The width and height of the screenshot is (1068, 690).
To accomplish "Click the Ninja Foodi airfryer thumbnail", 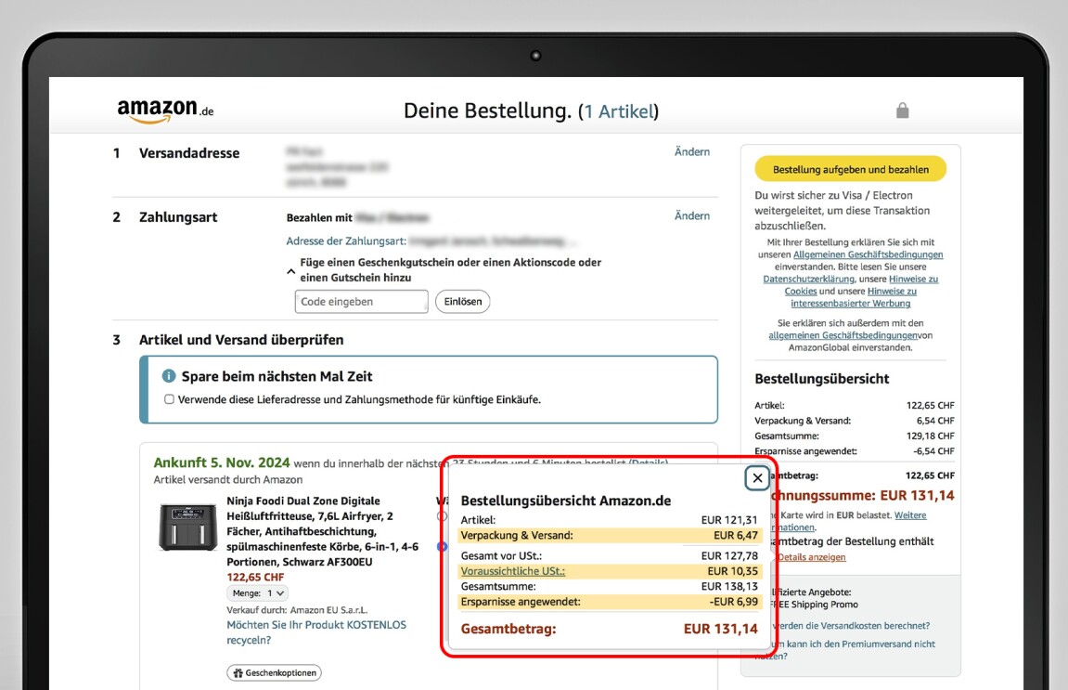I will 188,527.
